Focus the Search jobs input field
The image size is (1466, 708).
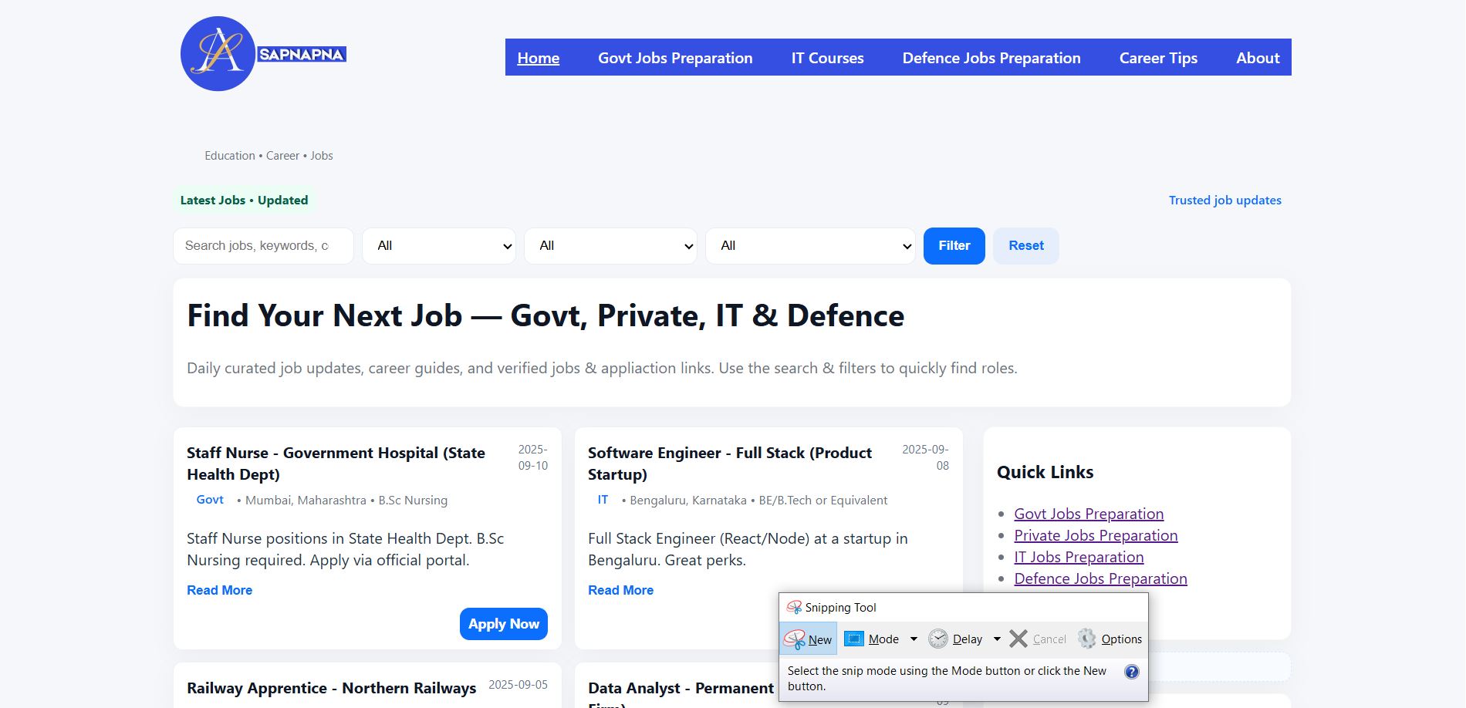click(263, 246)
